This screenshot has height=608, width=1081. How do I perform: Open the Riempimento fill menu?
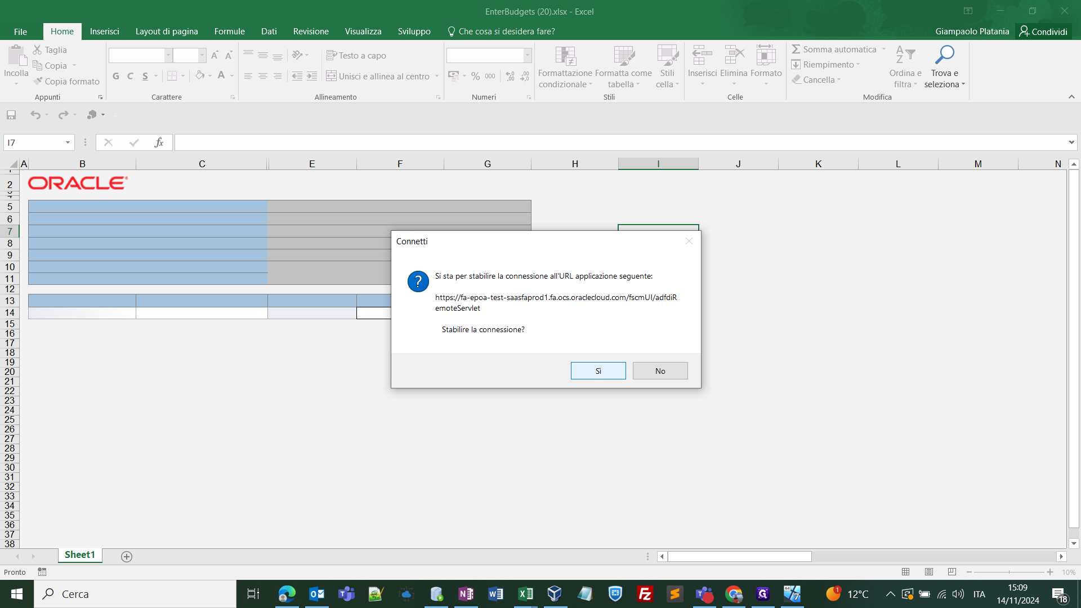click(826, 65)
